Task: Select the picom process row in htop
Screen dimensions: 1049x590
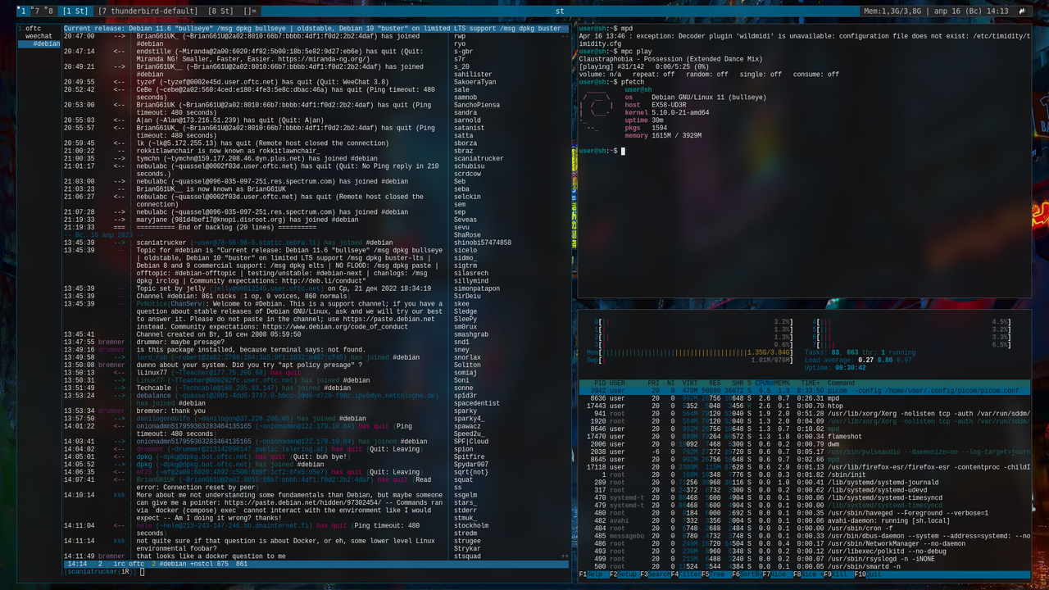Action: click(805, 391)
